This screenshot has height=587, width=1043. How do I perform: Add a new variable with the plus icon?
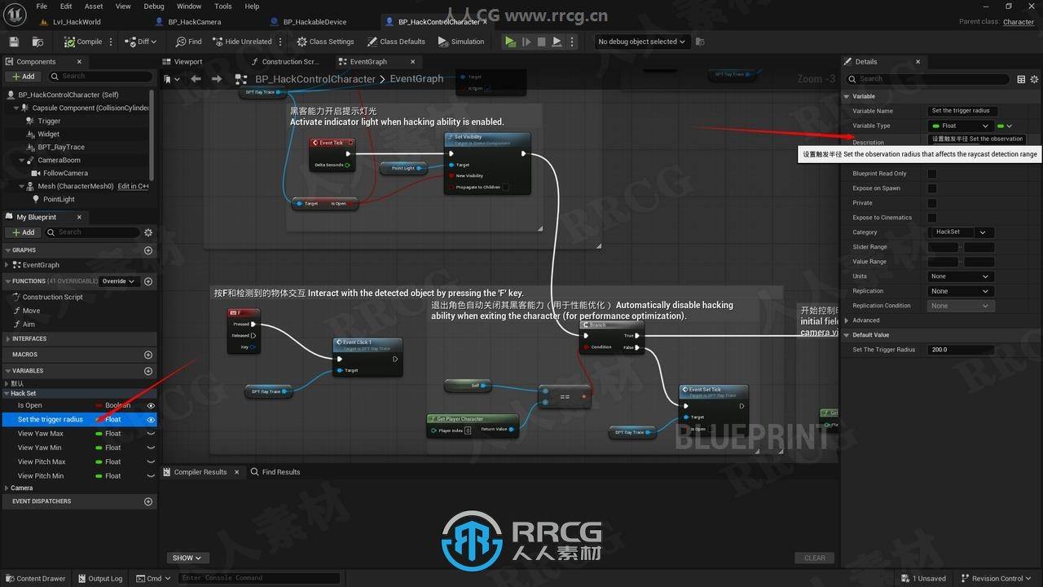148,371
